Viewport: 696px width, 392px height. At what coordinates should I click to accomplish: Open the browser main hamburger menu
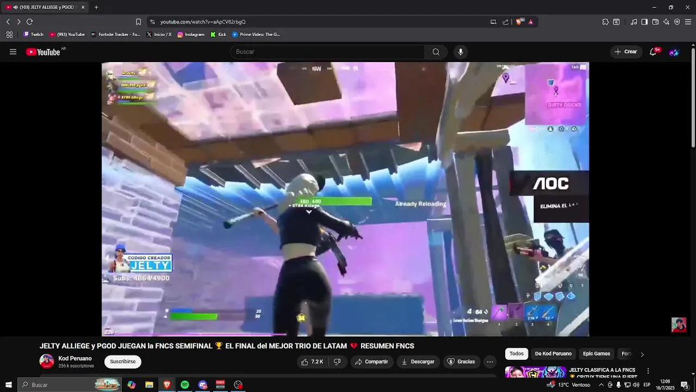[x=688, y=22]
